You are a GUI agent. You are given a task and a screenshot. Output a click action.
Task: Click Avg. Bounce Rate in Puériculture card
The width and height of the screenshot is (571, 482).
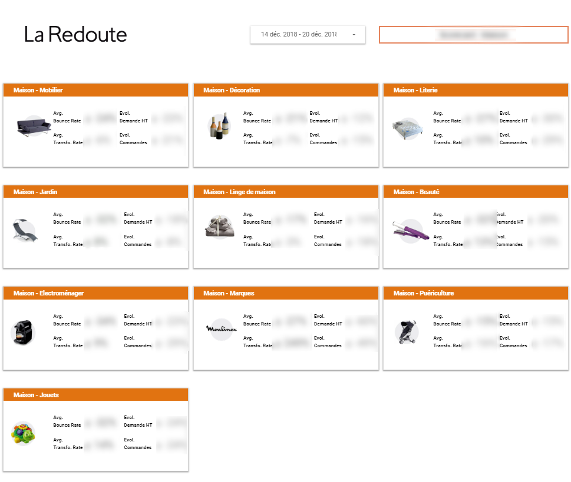(x=447, y=320)
